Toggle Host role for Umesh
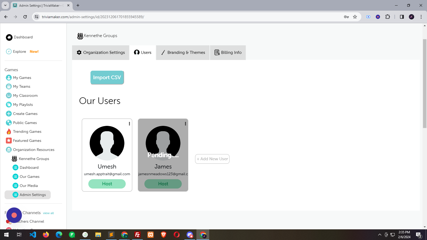Viewport: 427px width, 240px height. click(107, 184)
